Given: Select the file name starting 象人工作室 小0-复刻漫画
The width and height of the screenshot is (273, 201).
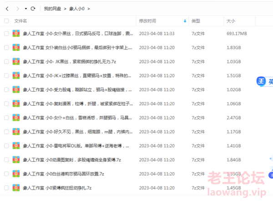Looking at the screenshot, I should [78, 103].
